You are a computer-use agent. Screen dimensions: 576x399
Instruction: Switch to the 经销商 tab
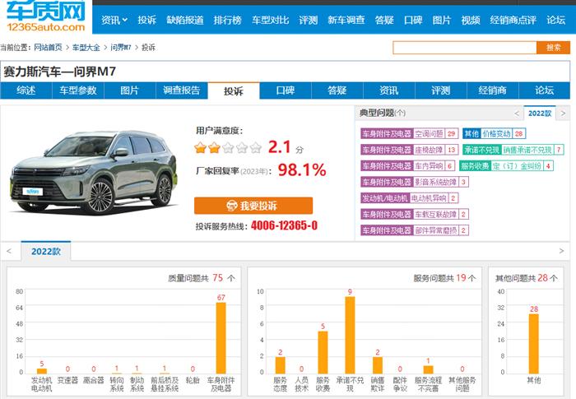(493, 90)
